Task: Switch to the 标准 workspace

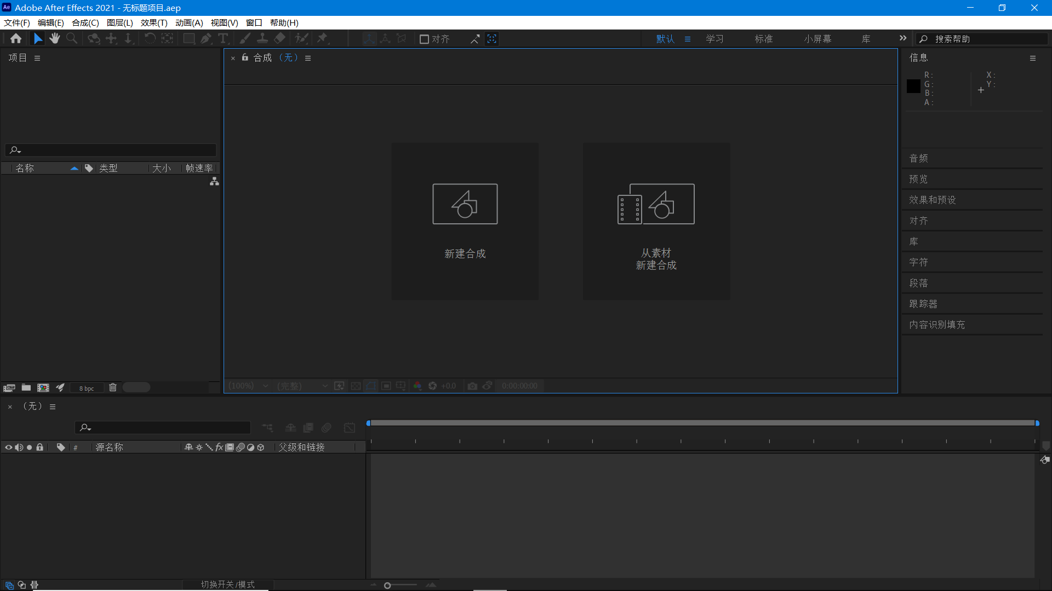Action: tap(763, 39)
